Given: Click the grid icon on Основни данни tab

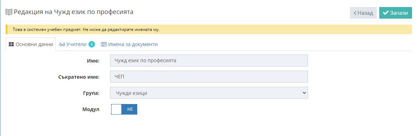Looking at the screenshot, I should (11, 44).
